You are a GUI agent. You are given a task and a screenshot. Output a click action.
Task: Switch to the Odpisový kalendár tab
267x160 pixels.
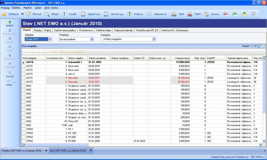pyautogui.click(x=123, y=30)
